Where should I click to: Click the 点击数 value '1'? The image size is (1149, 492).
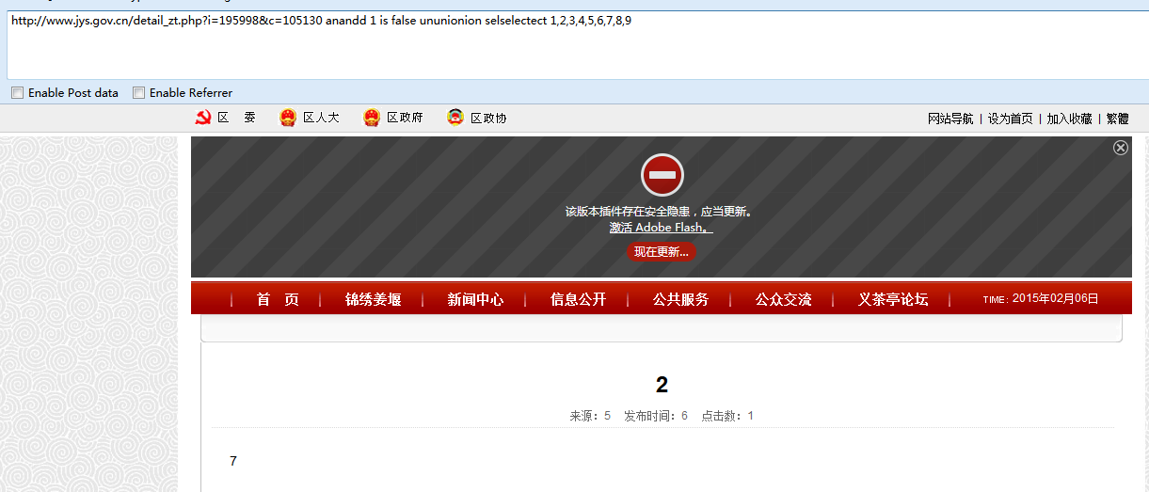pyautogui.click(x=751, y=416)
